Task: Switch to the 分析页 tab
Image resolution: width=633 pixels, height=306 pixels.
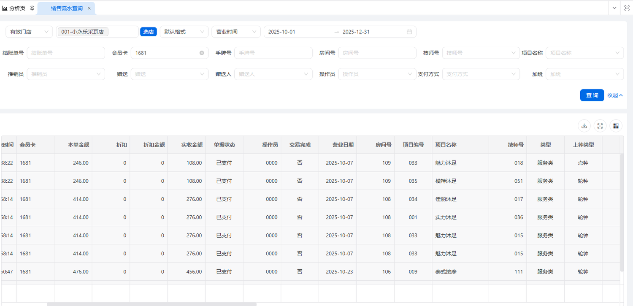Action: click(x=17, y=8)
